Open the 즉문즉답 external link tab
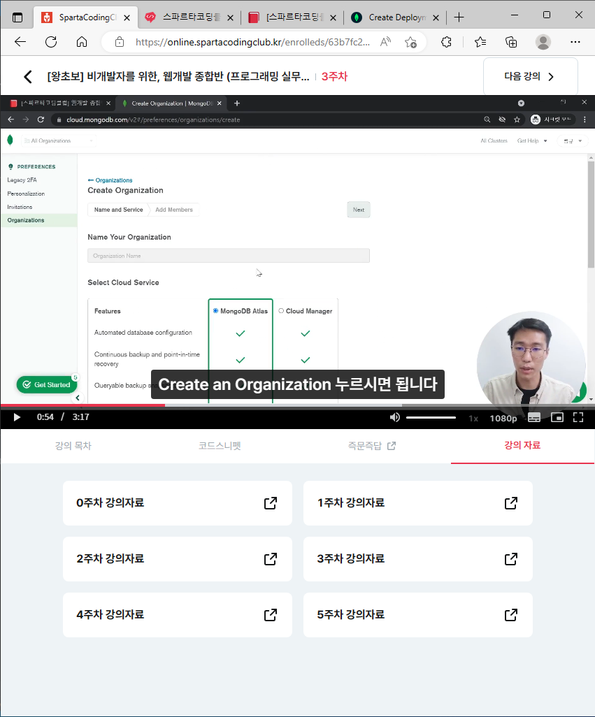The image size is (595, 717). pyautogui.click(x=371, y=445)
